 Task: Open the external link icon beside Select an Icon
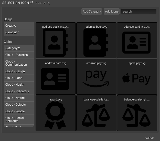[31, 2]
